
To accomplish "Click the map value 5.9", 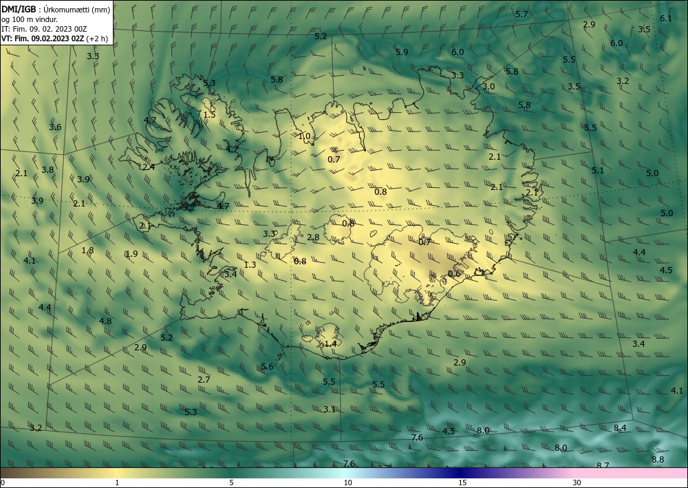I will tap(402, 52).
